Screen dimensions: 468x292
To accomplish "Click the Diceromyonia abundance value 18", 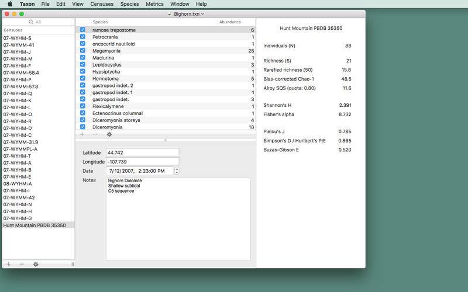I will click(x=252, y=127).
